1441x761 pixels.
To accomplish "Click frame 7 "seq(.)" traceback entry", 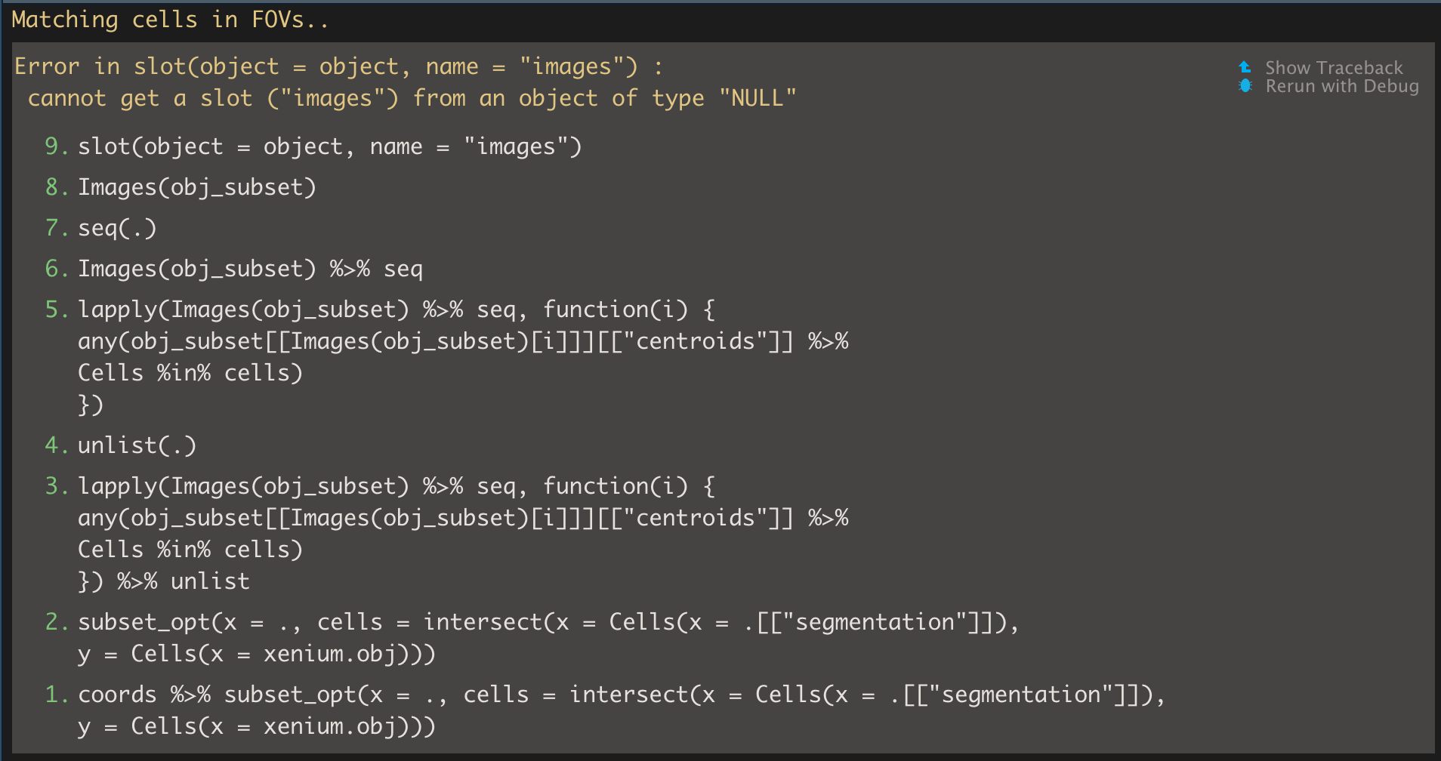I will 117,227.
